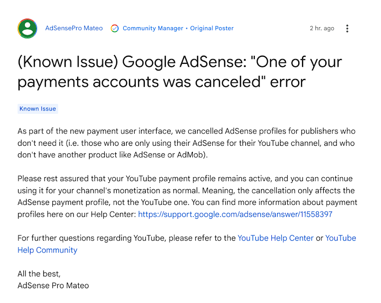The width and height of the screenshot is (381, 303).
Task: Click the dot separator before Original Poster
Action: pyautogui.click(x=187, y=29)
